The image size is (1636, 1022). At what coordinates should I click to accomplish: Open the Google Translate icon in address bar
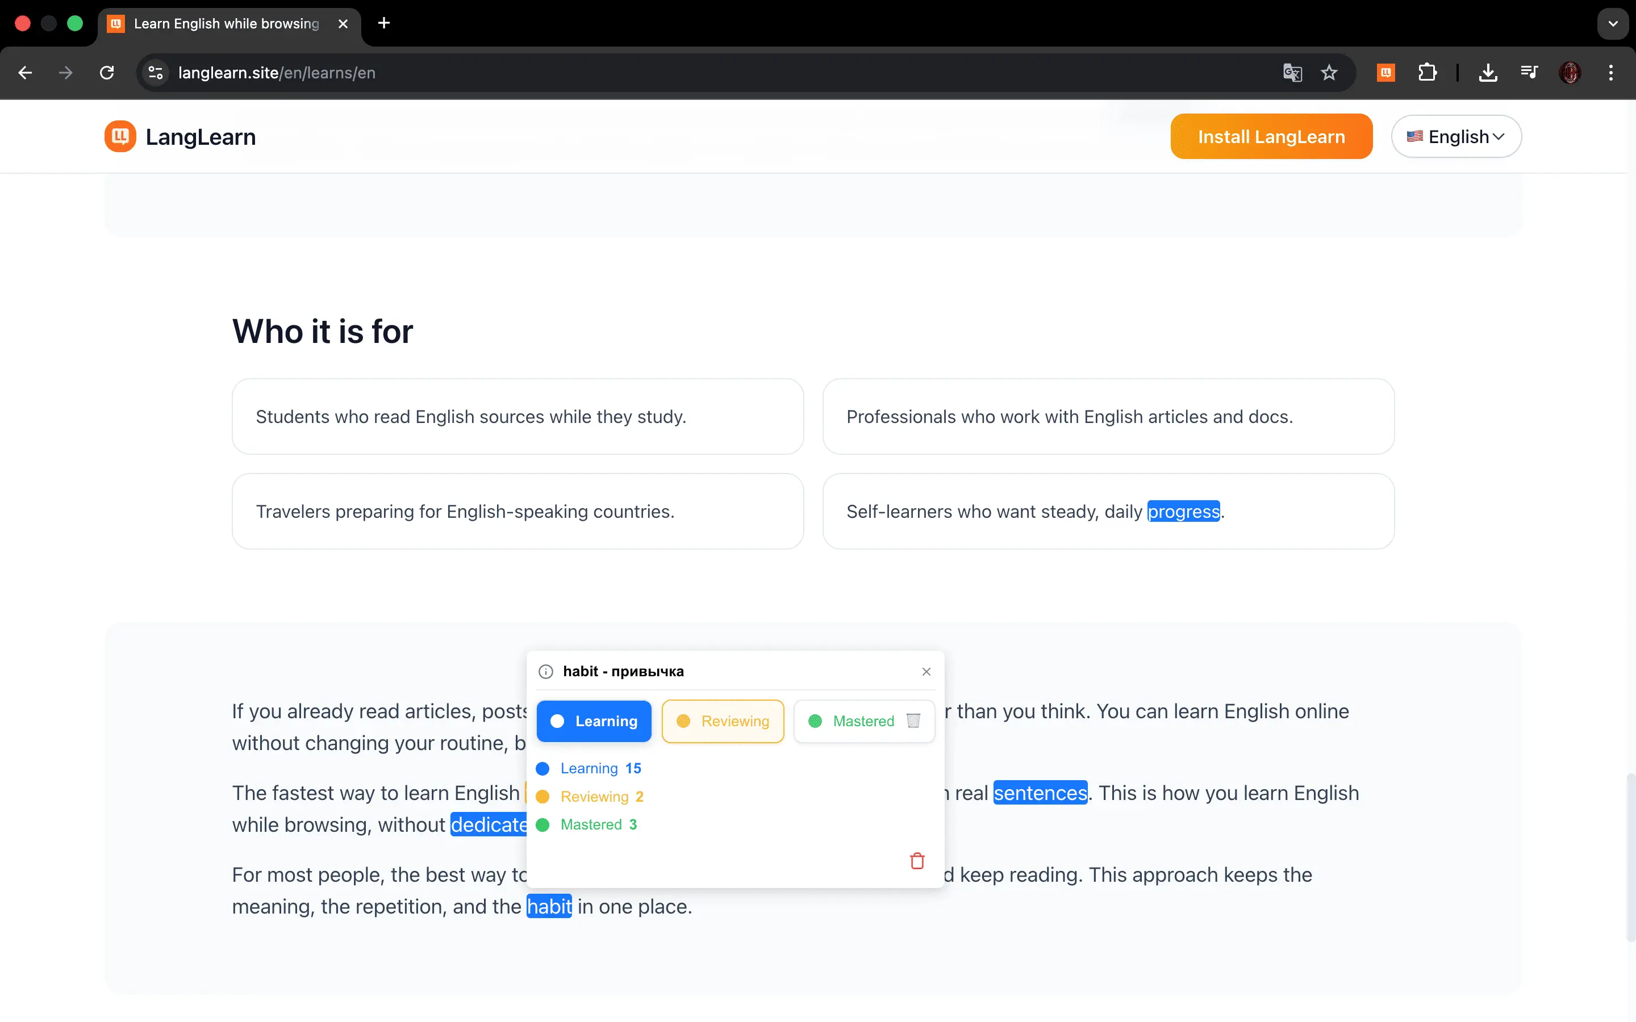pos(1292,72)
